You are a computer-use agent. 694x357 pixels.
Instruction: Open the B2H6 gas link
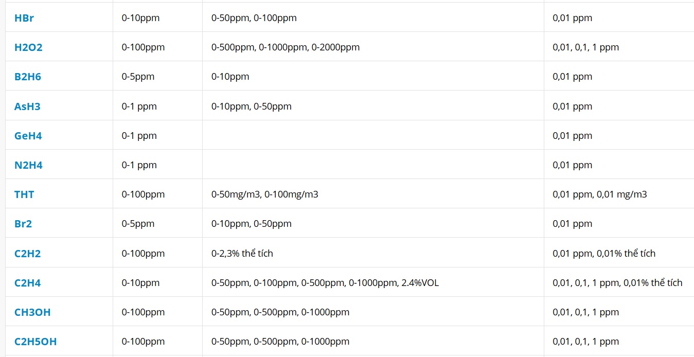(x=28, y=77)
